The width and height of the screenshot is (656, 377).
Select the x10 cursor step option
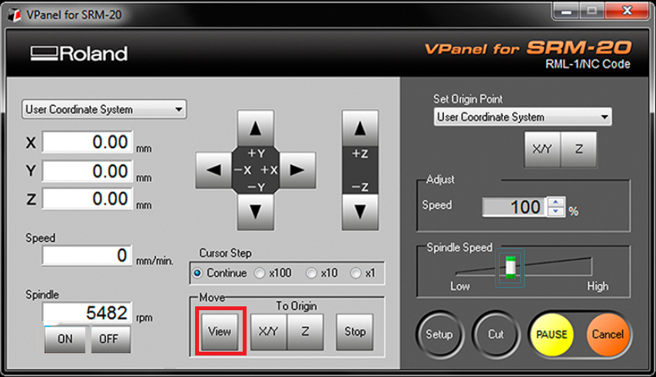(311, 273)
